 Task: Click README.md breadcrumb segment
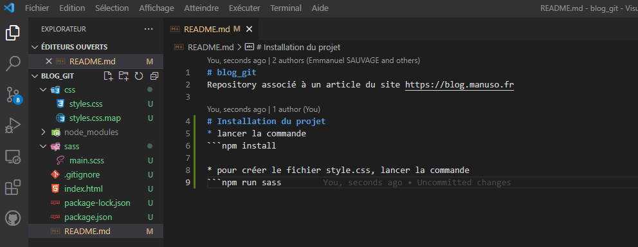coord(210,47)
